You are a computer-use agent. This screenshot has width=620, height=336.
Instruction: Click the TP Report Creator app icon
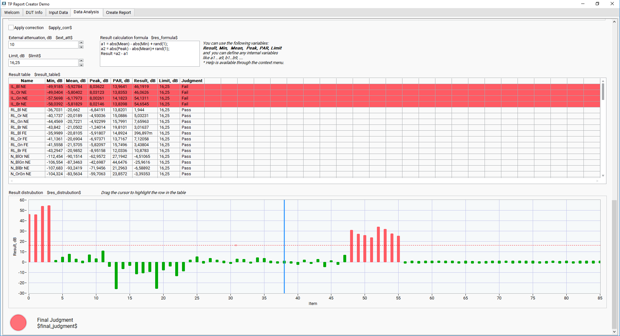[x=4, y=4]
